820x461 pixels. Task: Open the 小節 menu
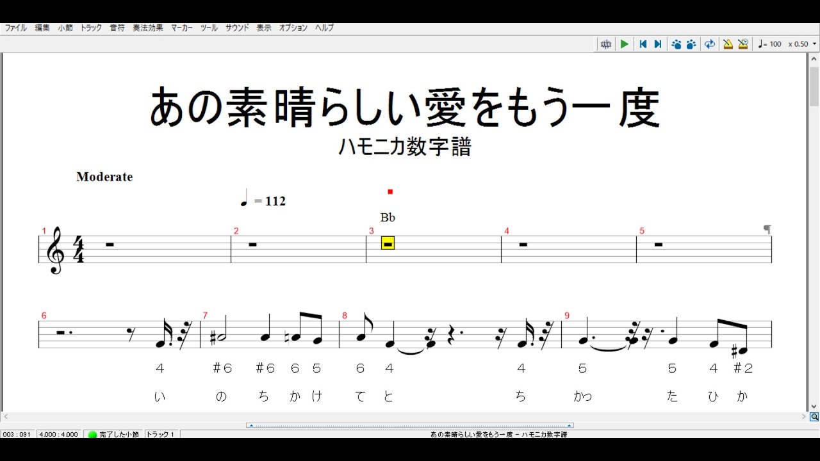65,28
